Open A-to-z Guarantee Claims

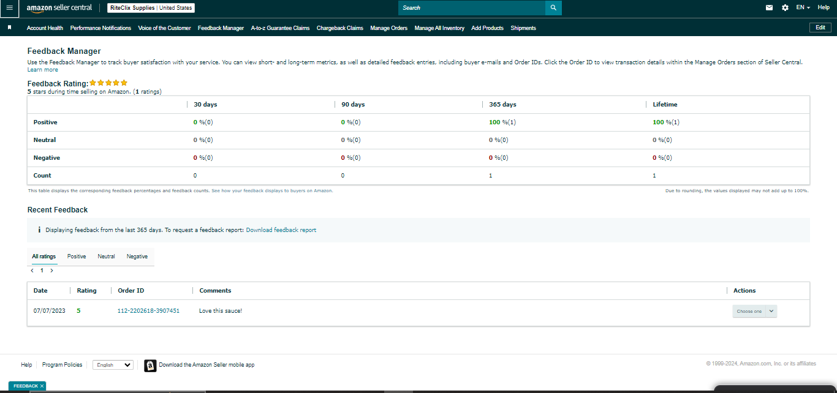(x=280, y=28)
